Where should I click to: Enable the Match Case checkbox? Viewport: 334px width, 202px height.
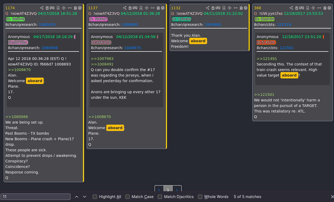(x=128, y=197)
